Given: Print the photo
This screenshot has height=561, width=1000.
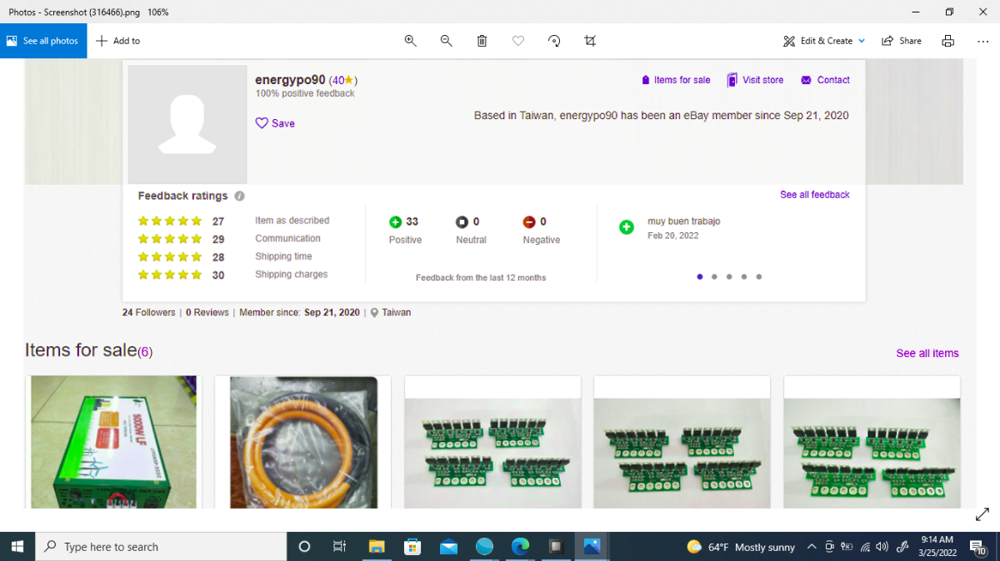Looking at the screenshot, I should 947,41.
